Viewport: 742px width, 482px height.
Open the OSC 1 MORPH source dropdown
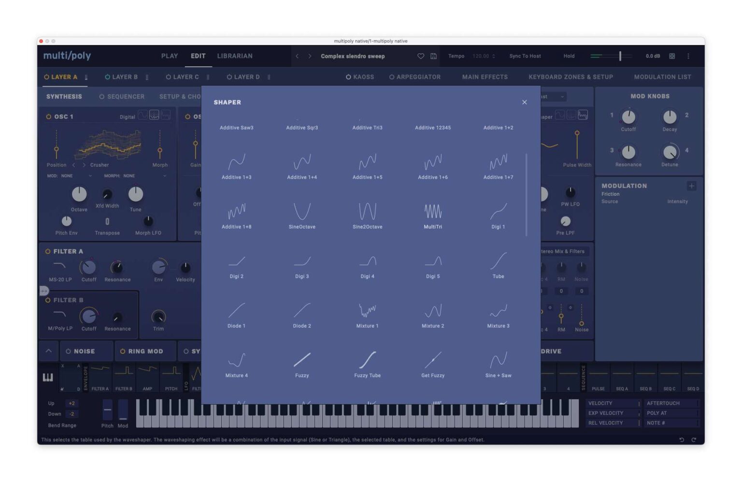135,176
